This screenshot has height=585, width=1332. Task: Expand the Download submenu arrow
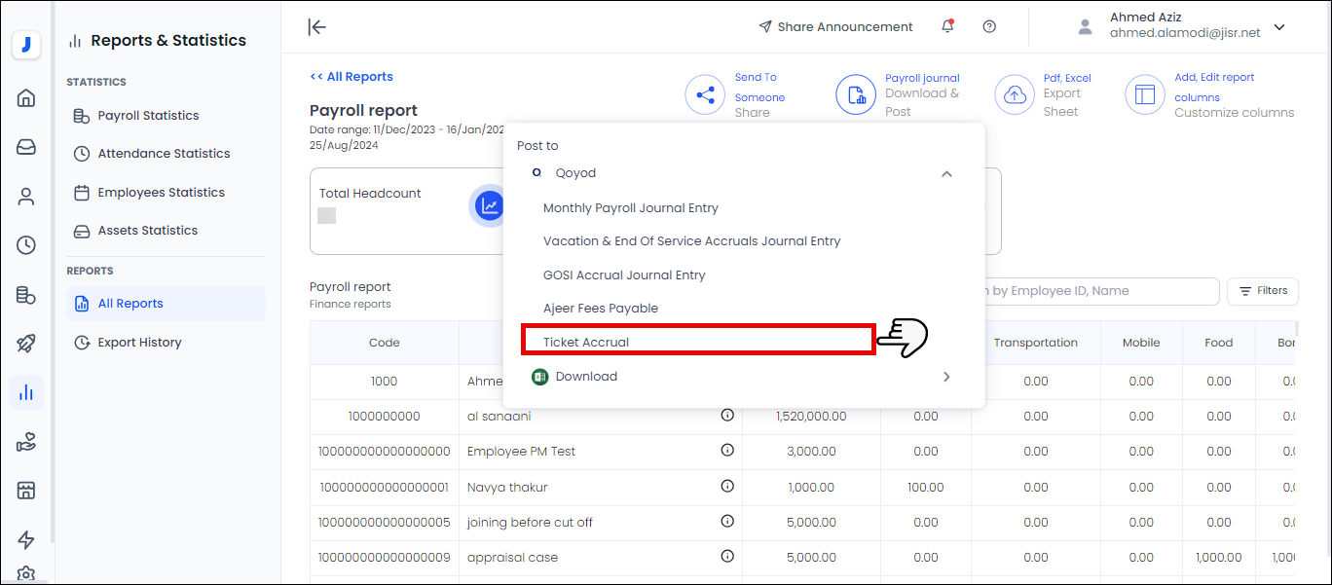point(946,377)
